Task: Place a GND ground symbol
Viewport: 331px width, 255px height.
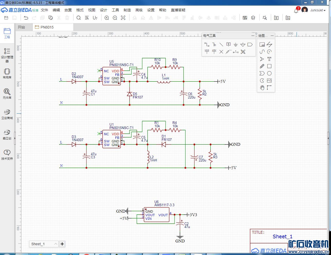Action: pos(235,44)
